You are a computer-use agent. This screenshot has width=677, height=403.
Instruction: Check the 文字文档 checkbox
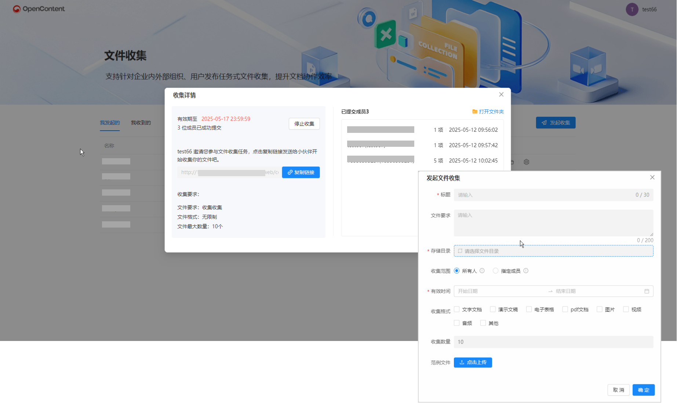pyautogui.click(x=456, y=309)
